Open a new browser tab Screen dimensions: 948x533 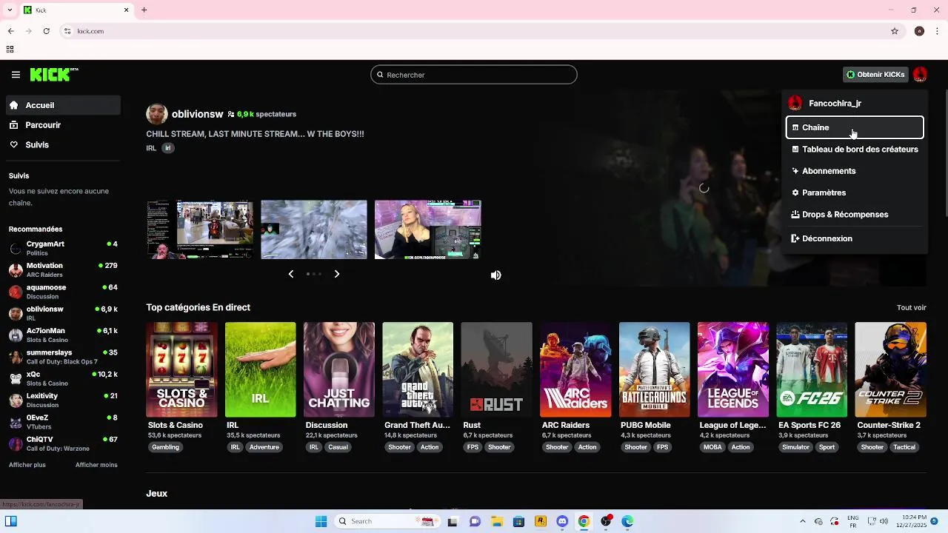pos(144,10)
